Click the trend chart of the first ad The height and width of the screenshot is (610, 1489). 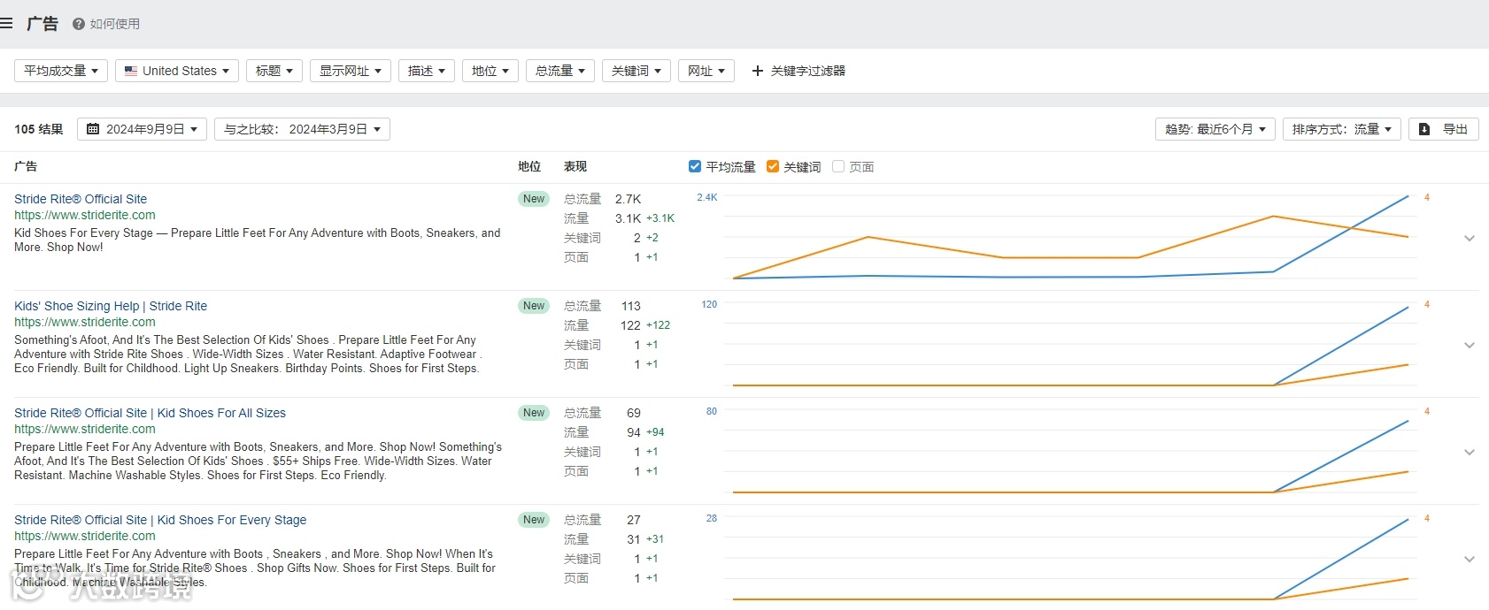pyautogui.click(x=1070, y=237)
